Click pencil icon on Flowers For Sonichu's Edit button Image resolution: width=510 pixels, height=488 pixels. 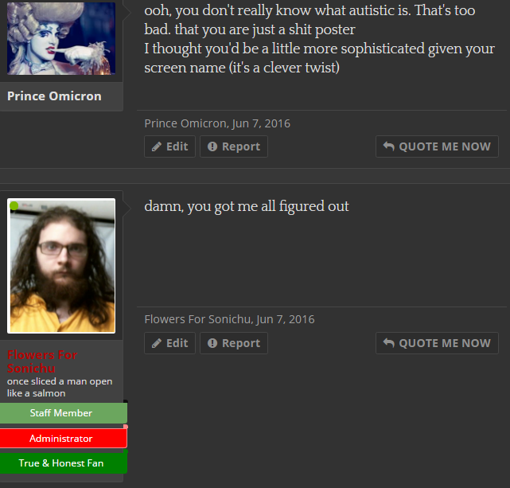point(157,343)
